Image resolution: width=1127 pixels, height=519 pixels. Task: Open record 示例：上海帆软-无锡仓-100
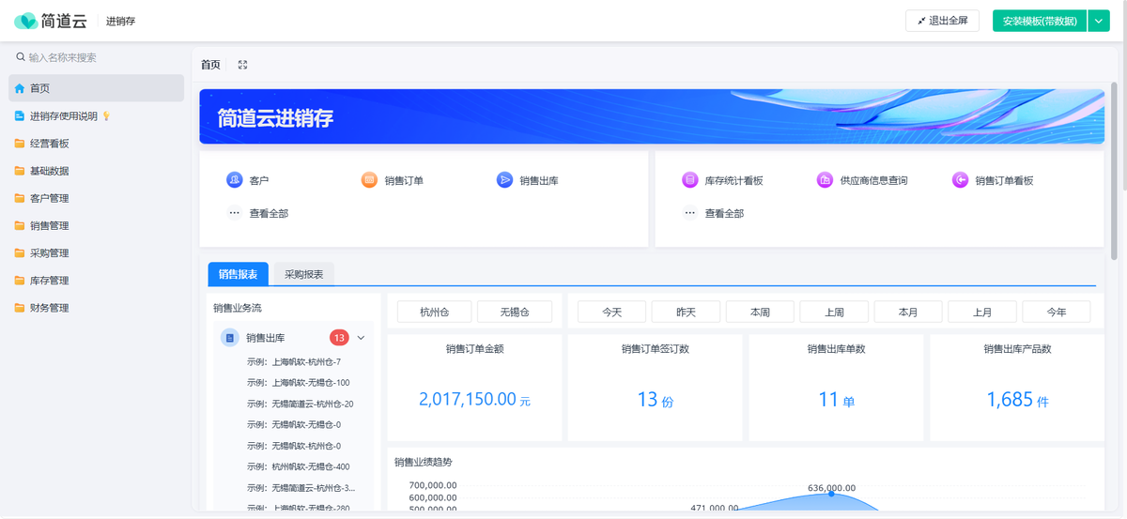click(299, 383)
